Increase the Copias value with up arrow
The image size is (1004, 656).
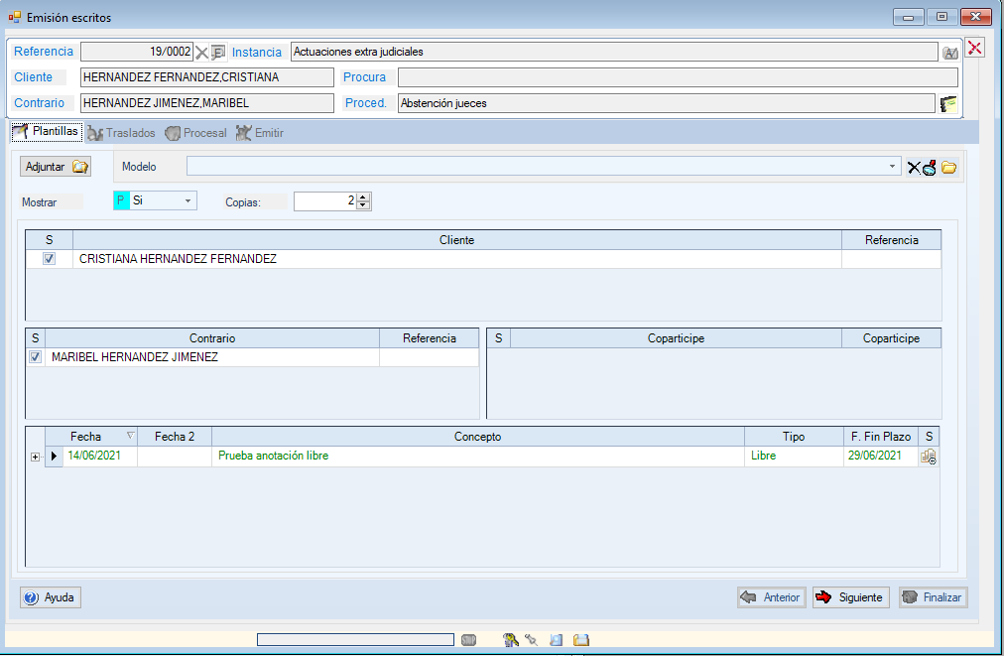pyautogui.click(x=363, y=197)
